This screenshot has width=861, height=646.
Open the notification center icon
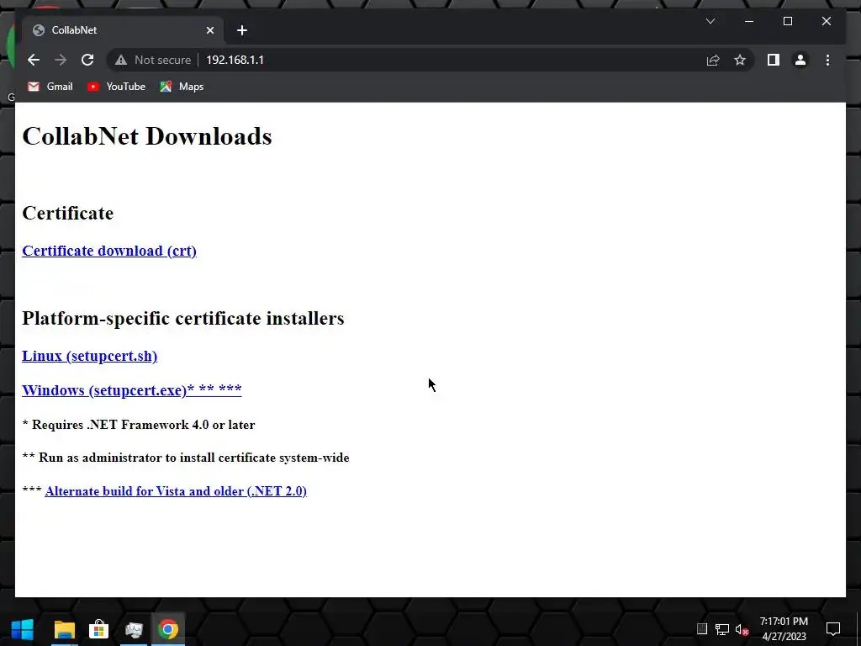tap(833, 628)
